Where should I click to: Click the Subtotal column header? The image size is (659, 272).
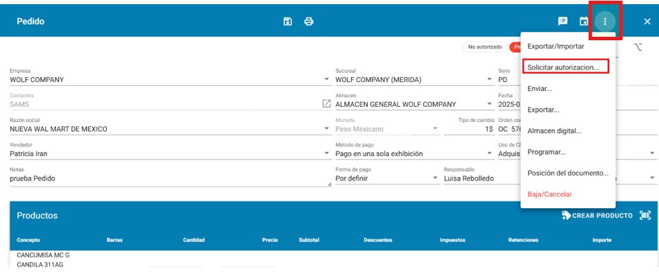tap(309, 240)
